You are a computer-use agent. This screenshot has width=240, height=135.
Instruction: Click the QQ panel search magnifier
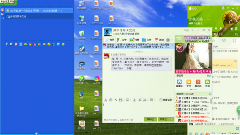pyautogui.click(x=236, y=35)
